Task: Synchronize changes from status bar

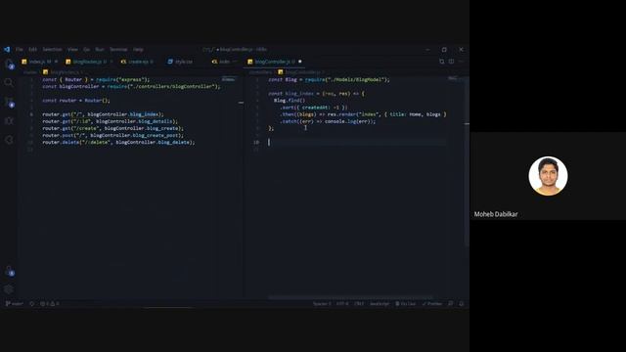Action: coord(32,304)
